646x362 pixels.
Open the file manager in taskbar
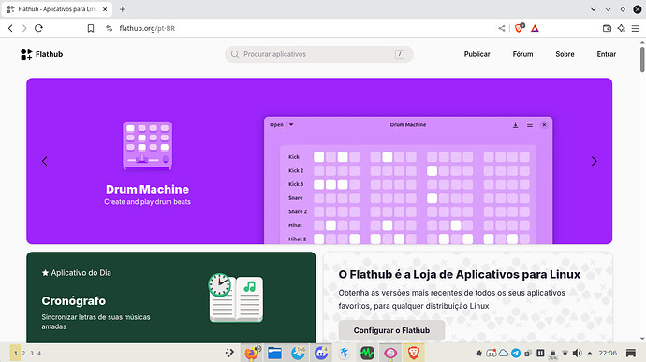pyautogui.click(x=274, y=353)
